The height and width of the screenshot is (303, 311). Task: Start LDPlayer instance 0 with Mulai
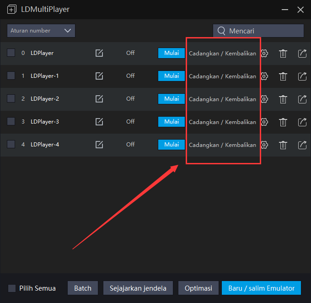point(172,53)
